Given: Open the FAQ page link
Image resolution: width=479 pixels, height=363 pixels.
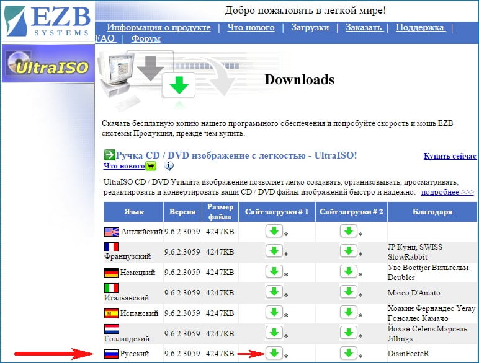Looking at the screenshot, I should (105, 38).
